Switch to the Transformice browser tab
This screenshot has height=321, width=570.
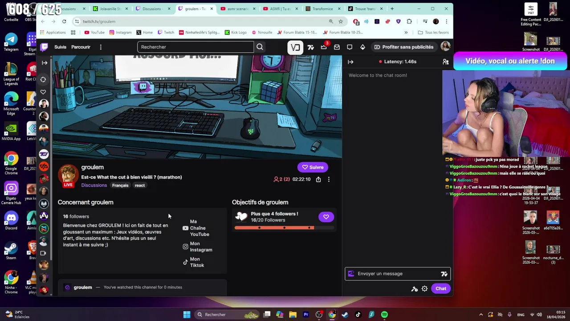tap(322, 8)
